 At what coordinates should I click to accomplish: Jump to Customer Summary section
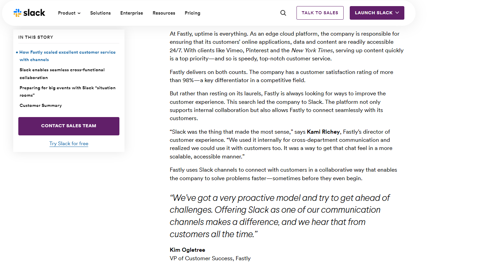click(41, 106)
